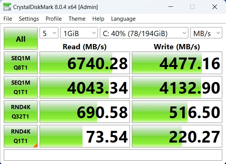The width and height of the screenshot is (226, 164).
Task: Choose drive from the C: 40% dropdown
Action: [144, 33]
